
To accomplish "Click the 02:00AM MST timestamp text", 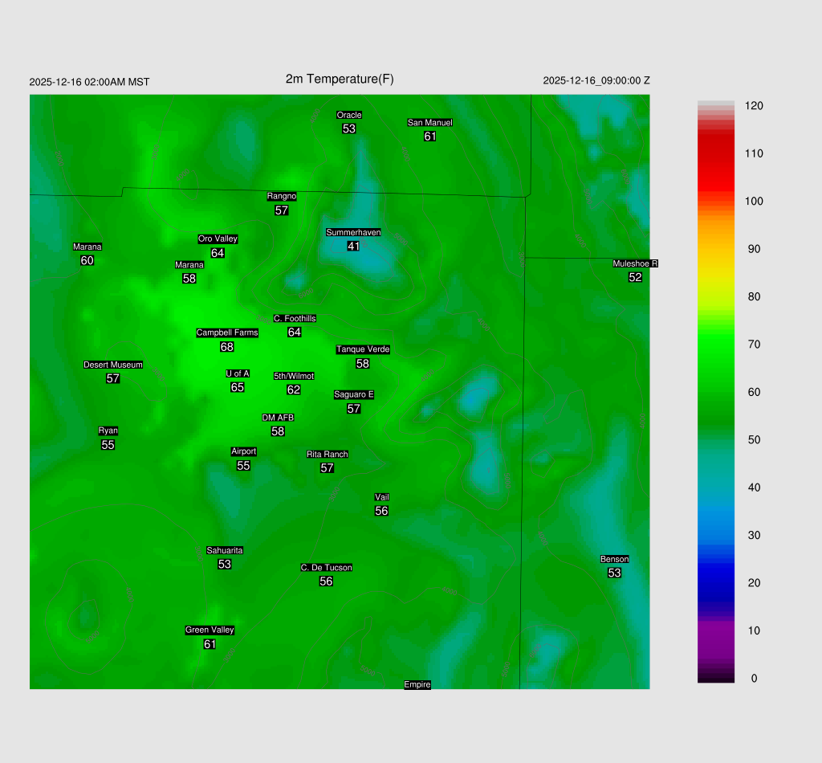I will point(89,82).
